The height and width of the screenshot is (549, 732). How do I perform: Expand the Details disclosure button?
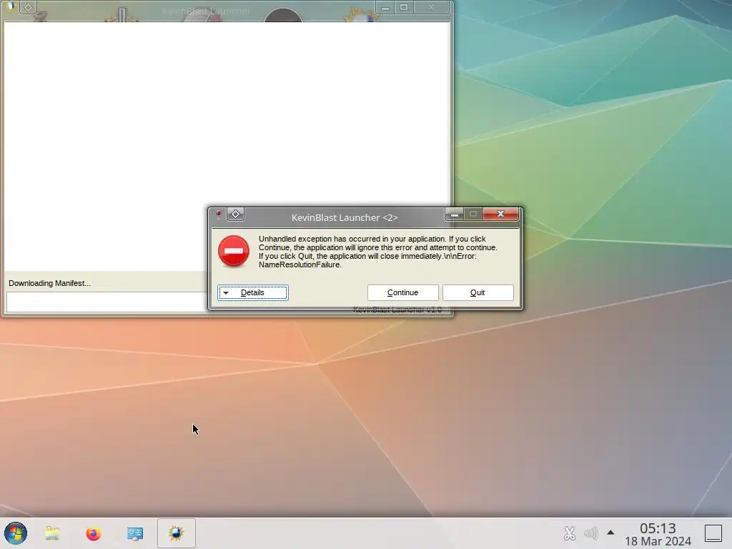[252, 292]
